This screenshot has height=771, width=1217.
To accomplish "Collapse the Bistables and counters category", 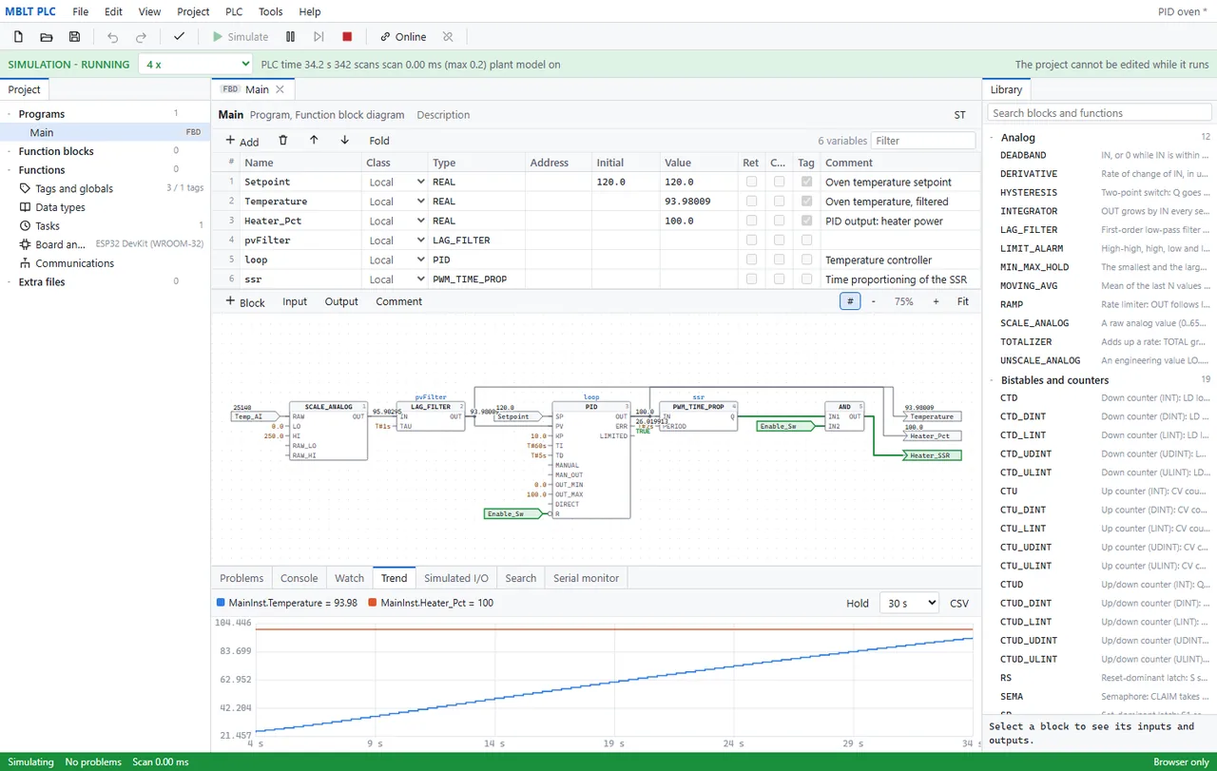I will click(x=993, y=380).
